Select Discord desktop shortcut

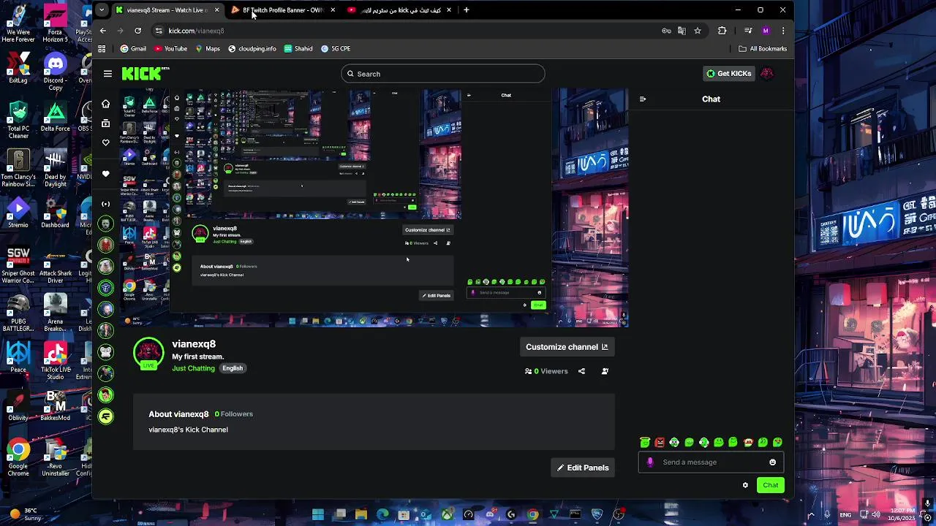55,69
